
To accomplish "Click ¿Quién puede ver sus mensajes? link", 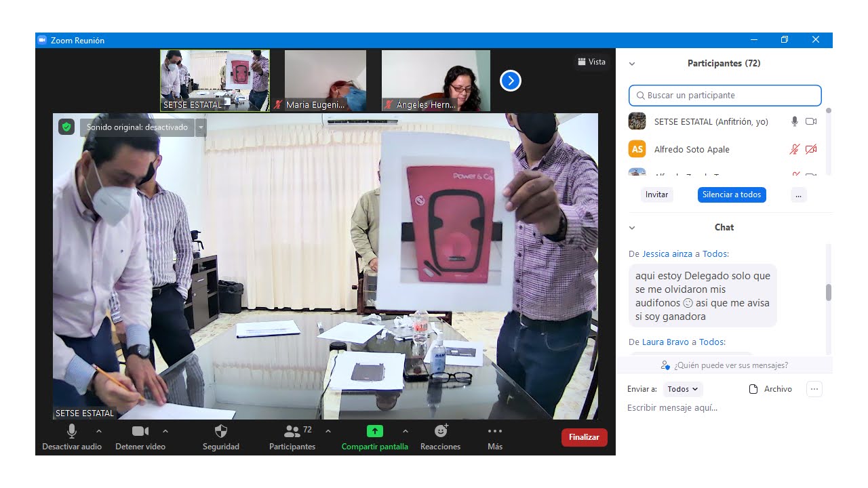I will click(x=731, y=365).
